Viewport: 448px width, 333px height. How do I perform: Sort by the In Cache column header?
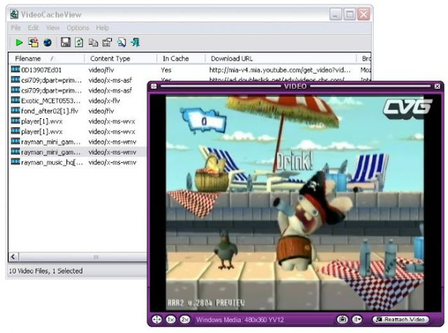[x=181, y=59]
